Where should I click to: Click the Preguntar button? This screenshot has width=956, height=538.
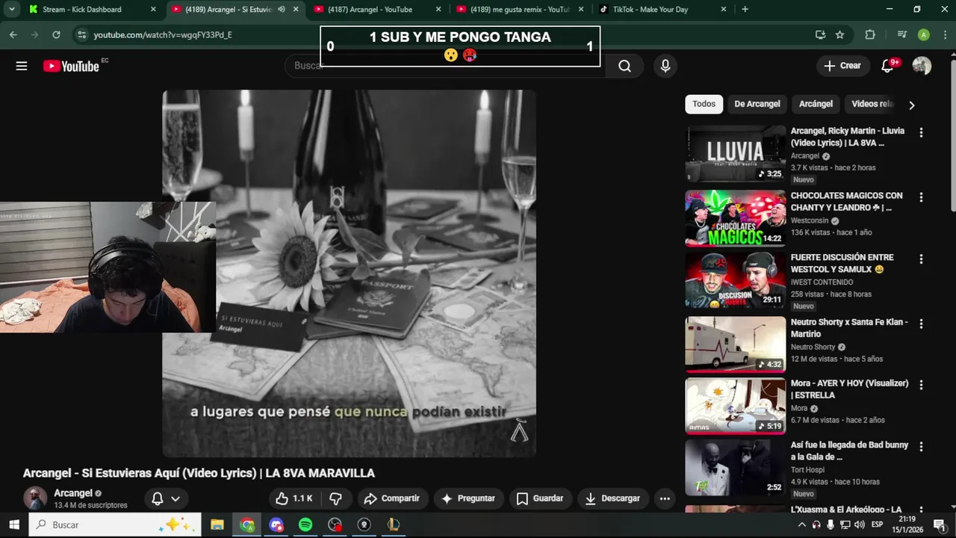click(468, 498)
